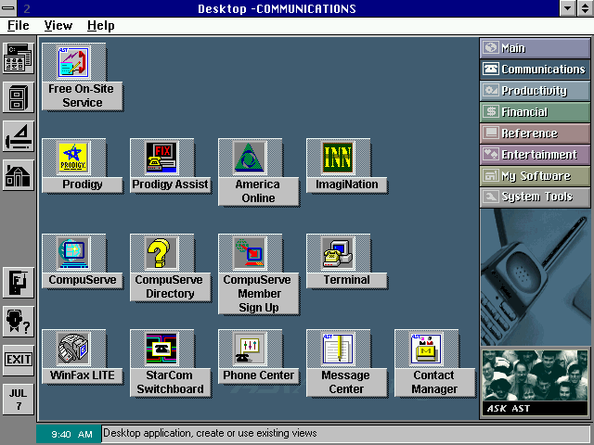Open the File menu

(x=19, y=26)
